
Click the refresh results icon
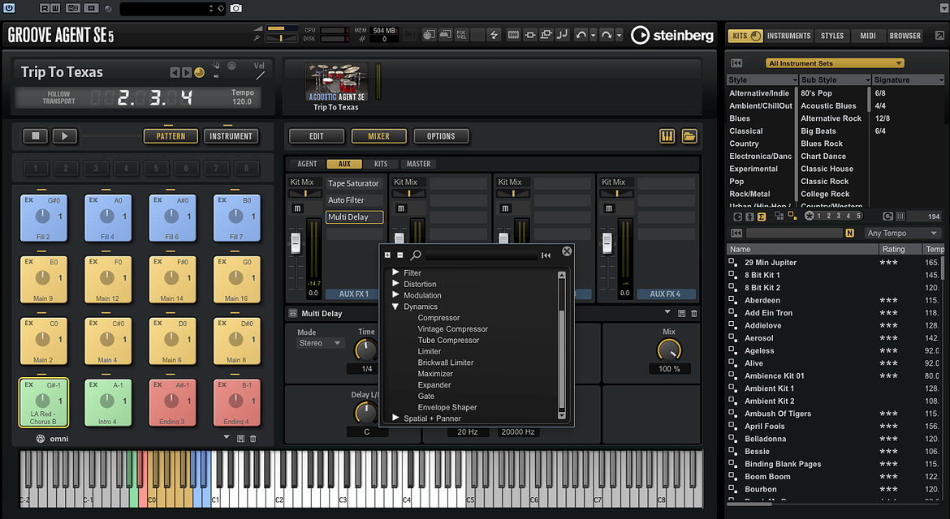[887, 217]
